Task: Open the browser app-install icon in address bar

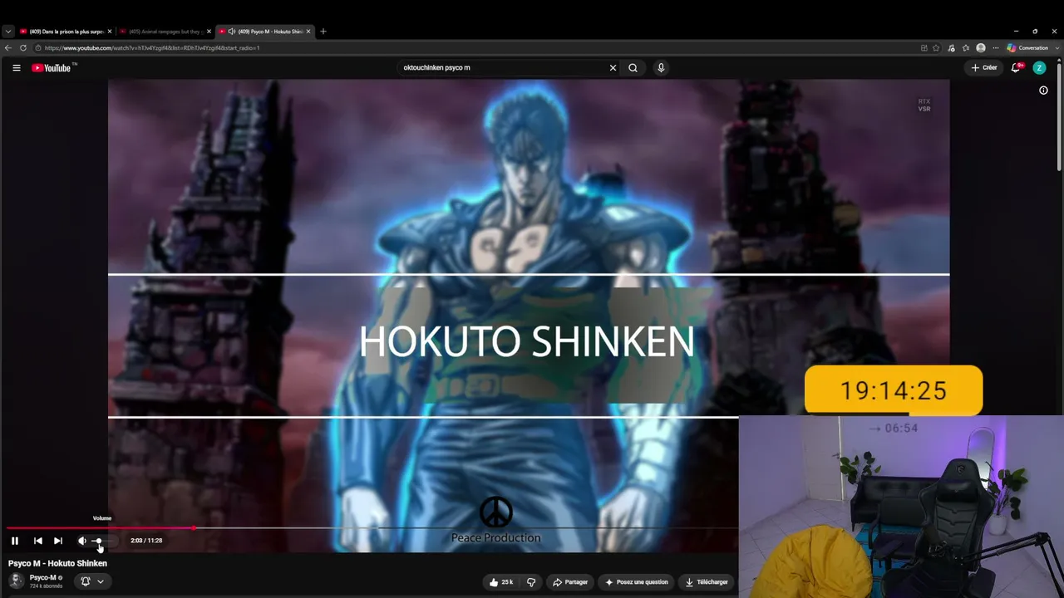Action: click(924, 48)
